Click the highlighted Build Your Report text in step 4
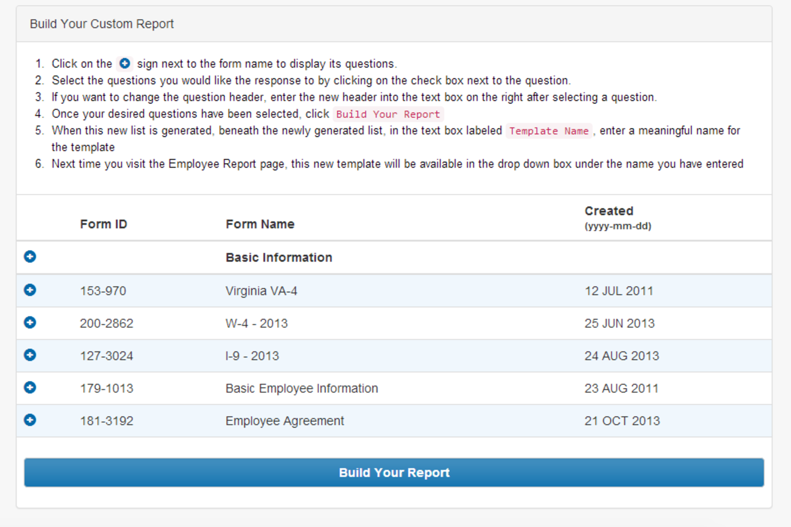This screenshot has width=791, height=527. [x=388, y=114]
